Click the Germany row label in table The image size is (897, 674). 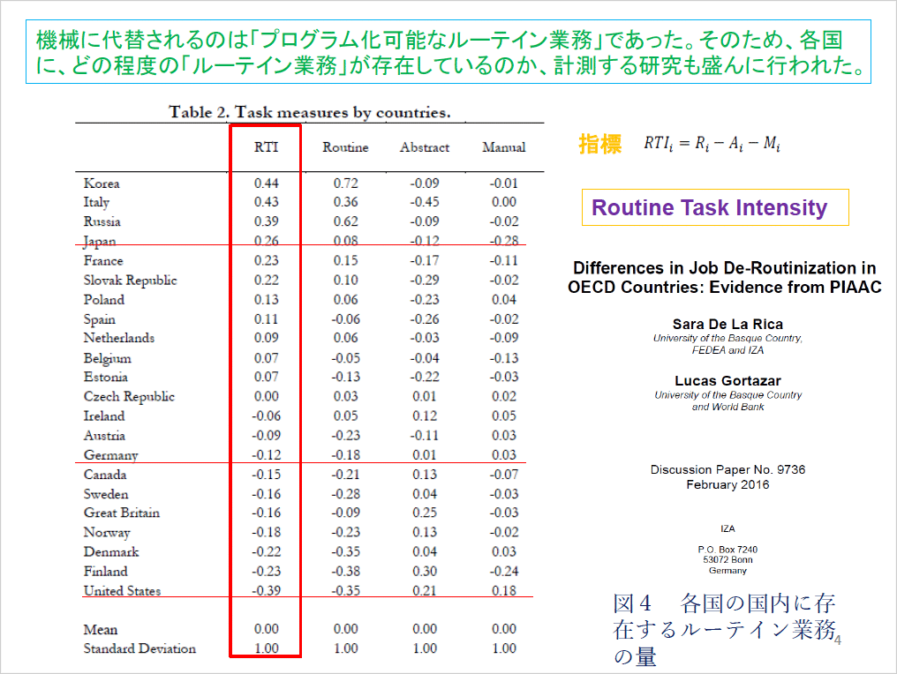(110, 455)
